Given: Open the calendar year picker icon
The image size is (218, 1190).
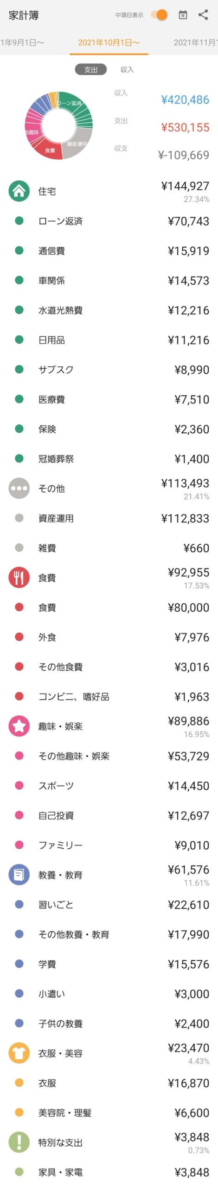Looking at the screenshot, I should (183, 15).
